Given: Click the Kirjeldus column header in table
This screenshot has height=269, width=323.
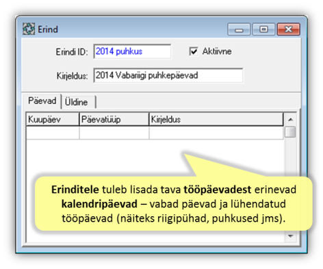Looking at the screenshot, I should click(216, 119).
